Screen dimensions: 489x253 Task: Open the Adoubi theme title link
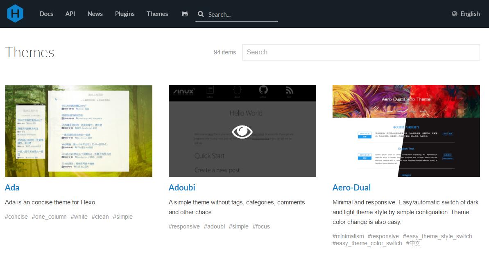point(182,188)
